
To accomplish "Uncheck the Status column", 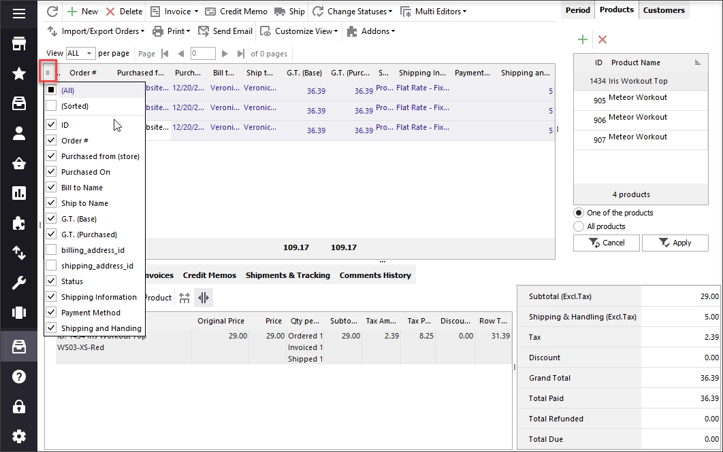I will 51,281.
